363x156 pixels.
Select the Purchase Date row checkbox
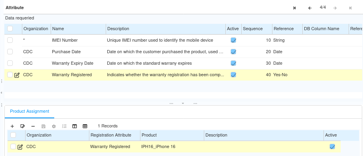coord(10,52)
